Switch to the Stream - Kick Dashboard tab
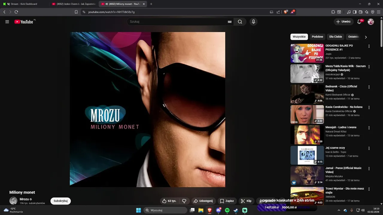This screenshot has height=215, width=383. click(x=24, y=4)
